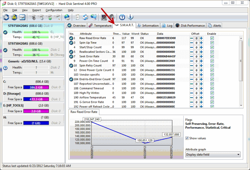The height and width of the screenshot is (170, 250).
Task: Click the D: [Storage] free space 472.3 GB bar
Action: tap(36, 99)
